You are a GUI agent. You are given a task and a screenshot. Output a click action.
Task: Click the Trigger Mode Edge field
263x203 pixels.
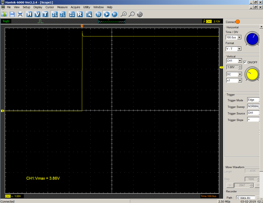click(253, 100)
